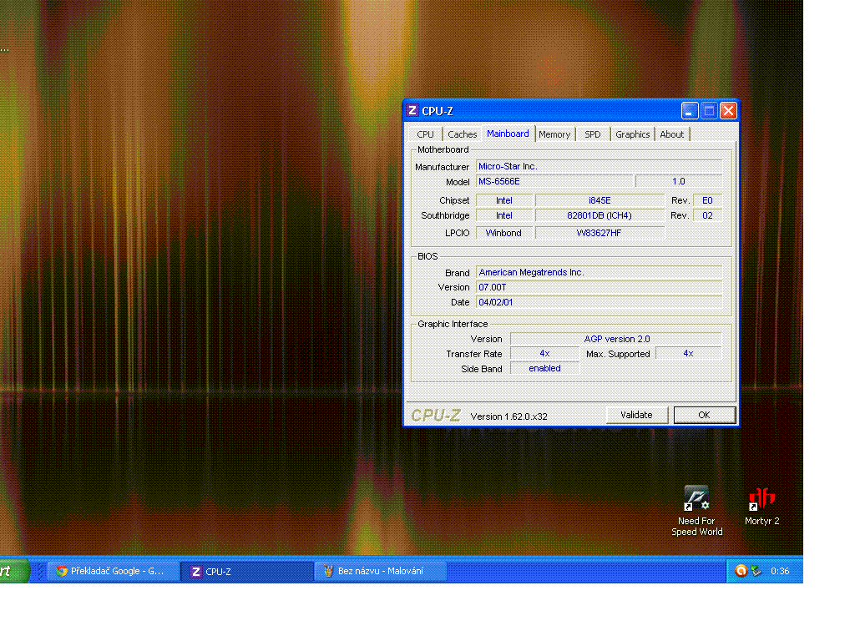
Task: Open Need For Speed World desktop shortcut
Action: click(x=696, y=511)
